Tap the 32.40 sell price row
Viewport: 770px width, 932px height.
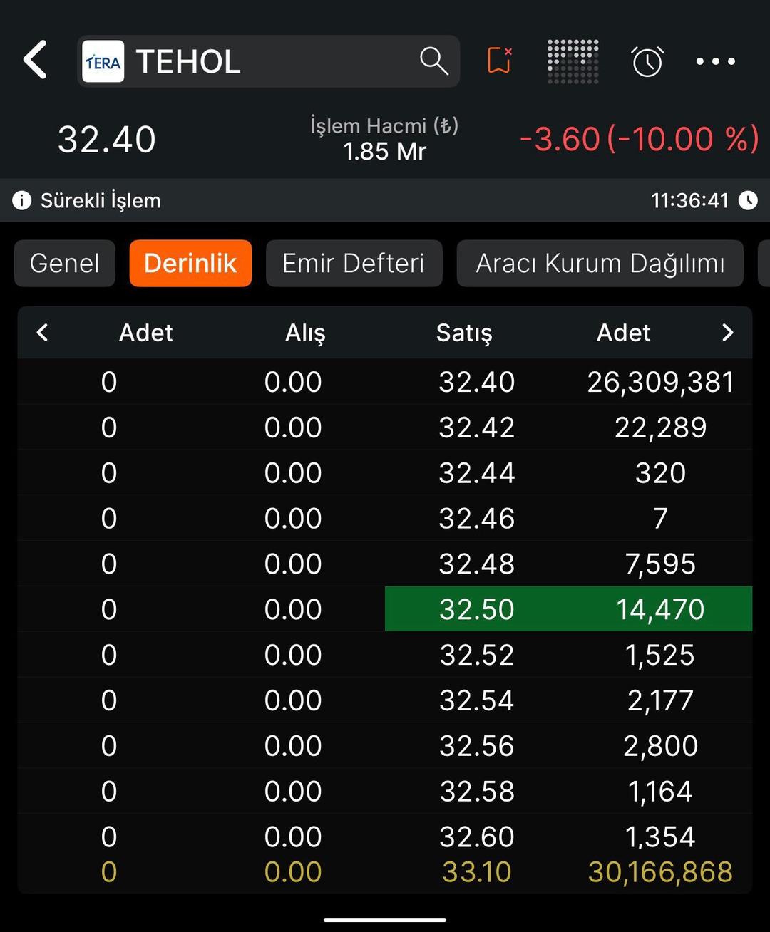[476, 383]
